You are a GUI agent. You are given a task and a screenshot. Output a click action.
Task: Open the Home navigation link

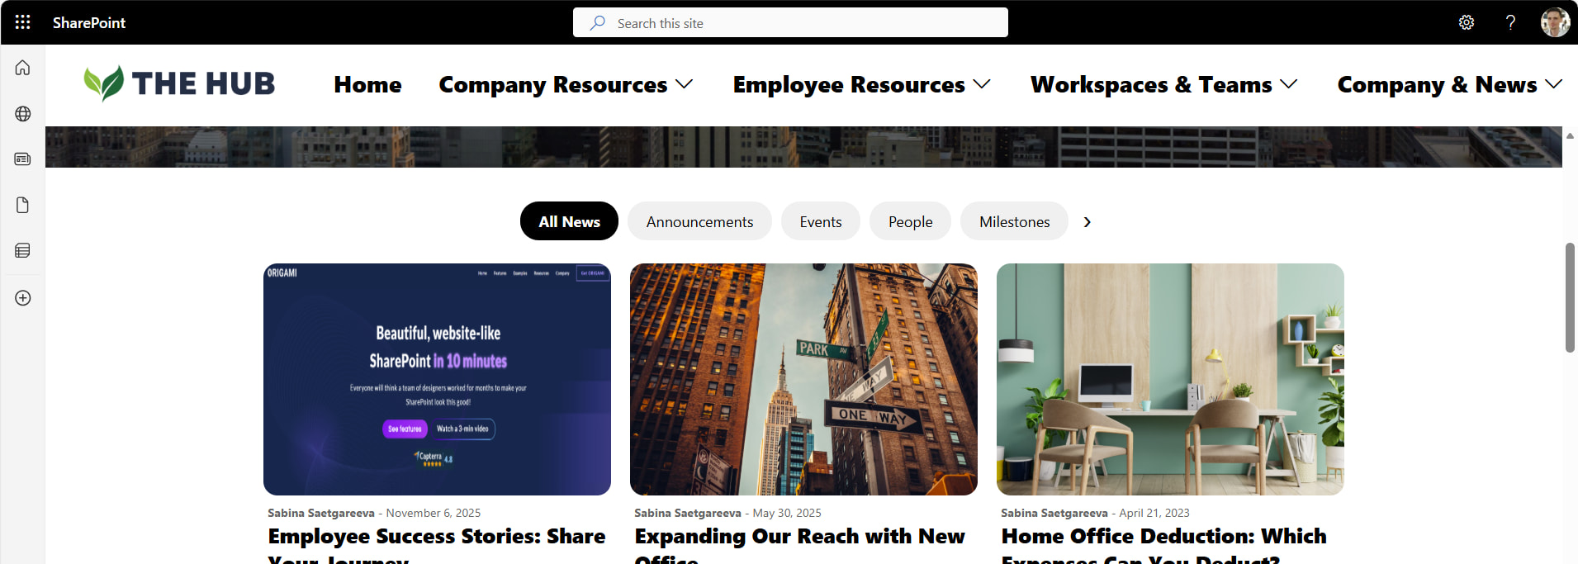(x=367, y=84)
